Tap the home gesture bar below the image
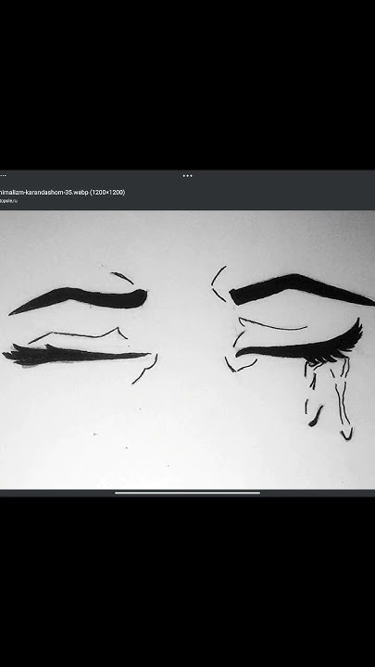This screenshot has height=667, width=375. tap(187, 493)
